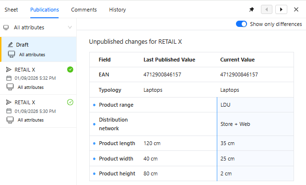Click the pin panel icon
Viewport: 306px width, 185px height.
click(x=251, y=10)
